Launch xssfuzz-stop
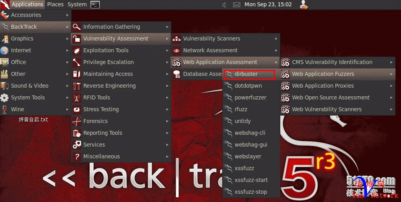 [251, 191]
